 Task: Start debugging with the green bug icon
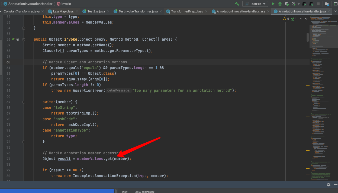point(280,4)
